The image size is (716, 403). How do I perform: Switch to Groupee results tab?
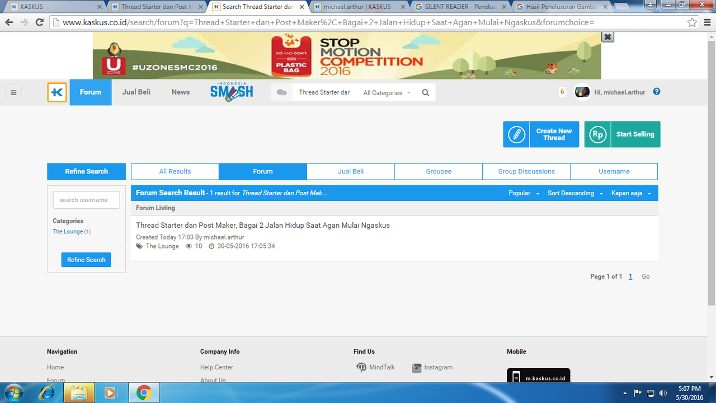coord(439,171)
